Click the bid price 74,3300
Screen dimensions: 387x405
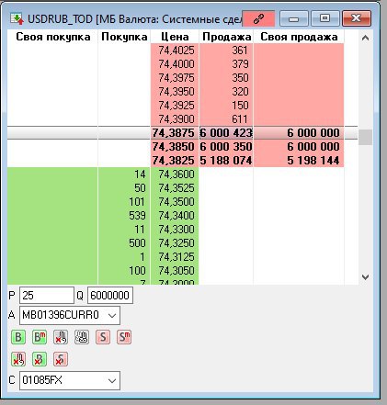(176, 230)
